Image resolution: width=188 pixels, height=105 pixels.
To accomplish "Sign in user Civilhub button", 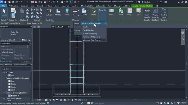I will click(146, 2).
